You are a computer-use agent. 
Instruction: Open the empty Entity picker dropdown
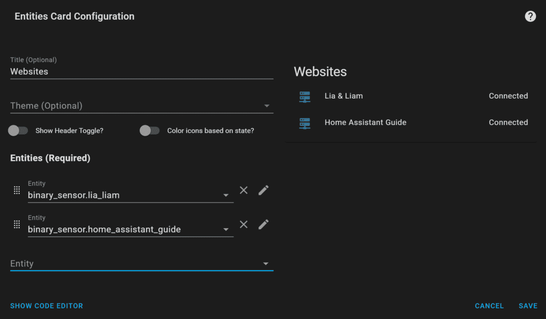142,264
